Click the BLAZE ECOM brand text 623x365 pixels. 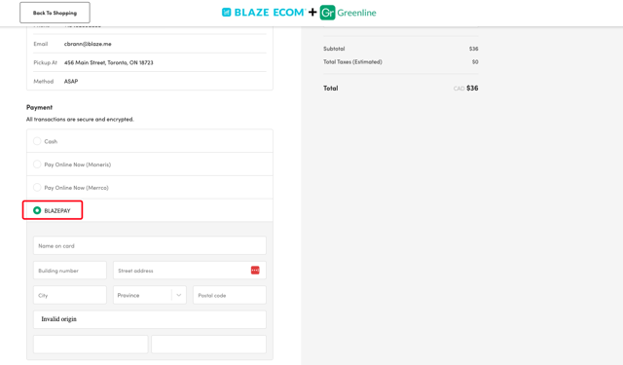270,13
